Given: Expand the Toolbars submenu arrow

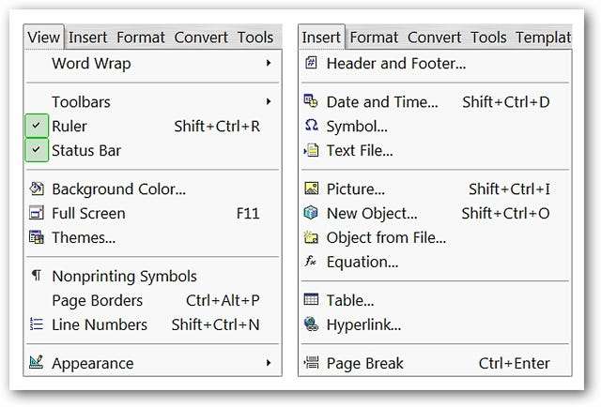Looking at the screenshot, I should click(269, 101).
